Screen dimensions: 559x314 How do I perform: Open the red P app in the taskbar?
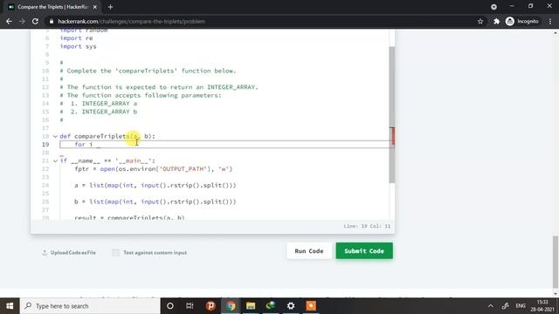[x=210, y=306]
